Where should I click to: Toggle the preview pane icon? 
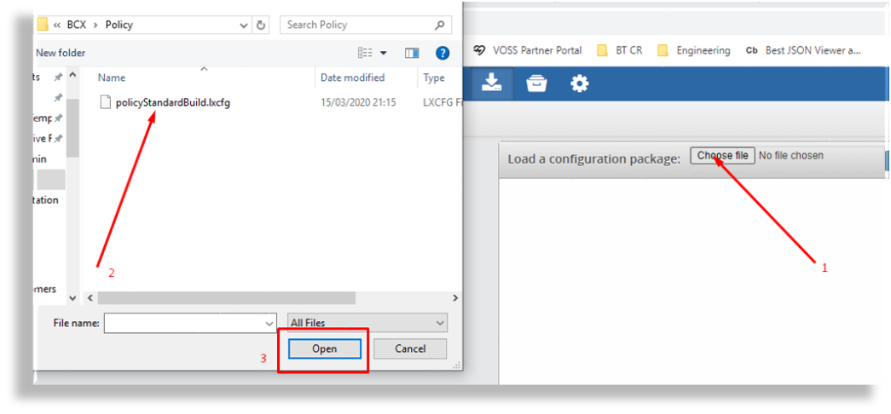point(412,53)
